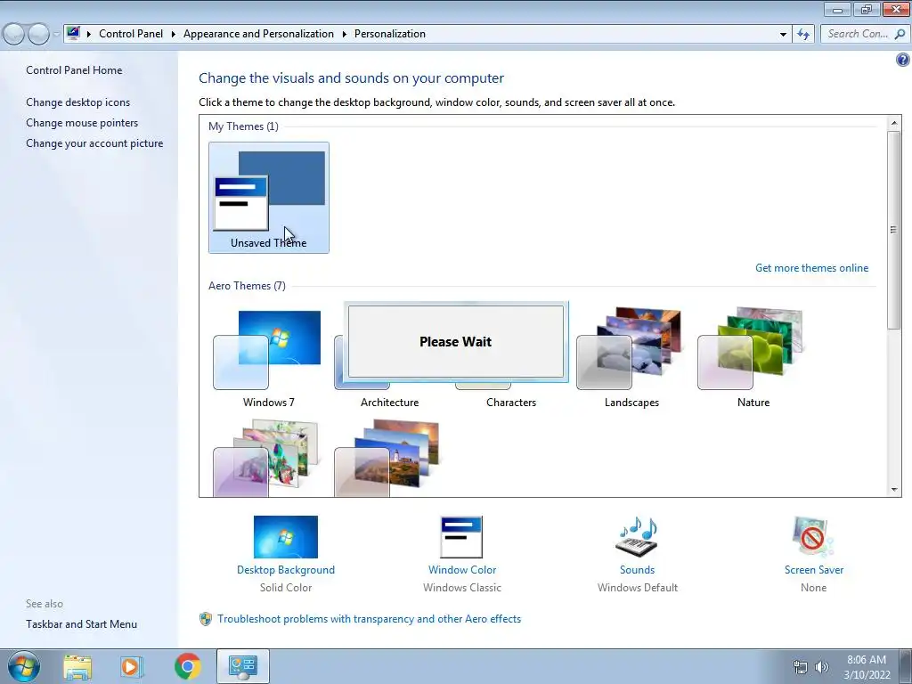Open the Desktop Background settings icon

pos(286,537)
